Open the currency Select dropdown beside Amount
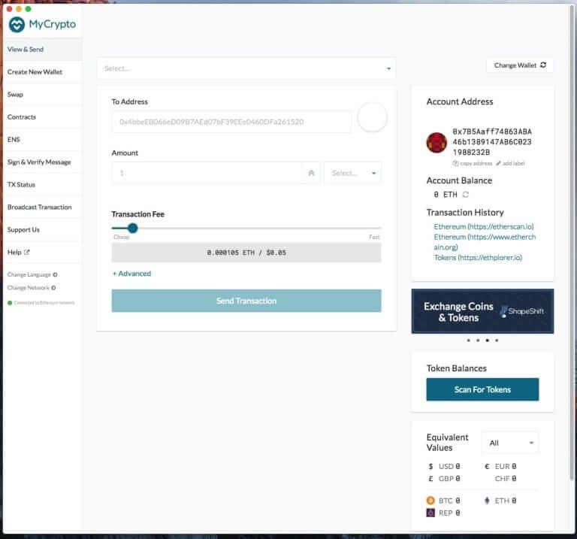577x539 pixels. click(352, 173)
